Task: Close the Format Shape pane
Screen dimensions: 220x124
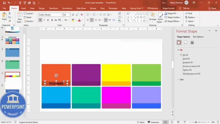Action: [x=216, y=31]
